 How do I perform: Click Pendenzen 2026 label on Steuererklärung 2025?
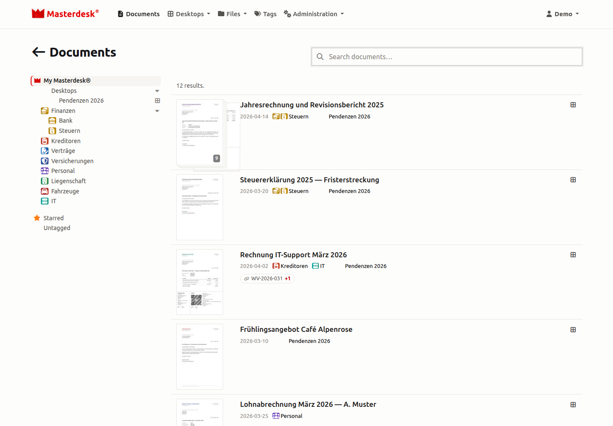349,191
